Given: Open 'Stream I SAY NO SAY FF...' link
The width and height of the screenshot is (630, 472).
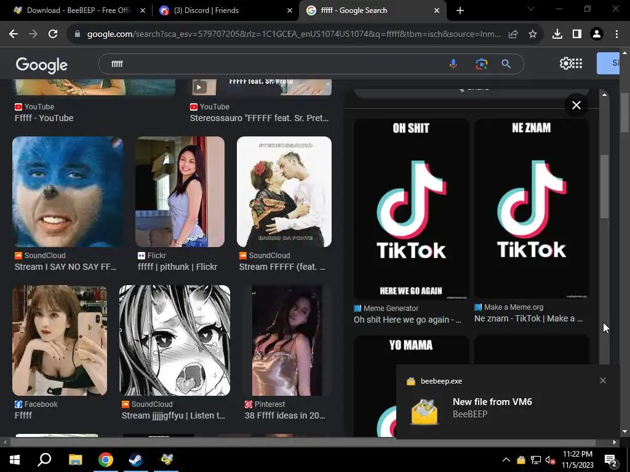Looking at the screenshot, I should [65, 267].
